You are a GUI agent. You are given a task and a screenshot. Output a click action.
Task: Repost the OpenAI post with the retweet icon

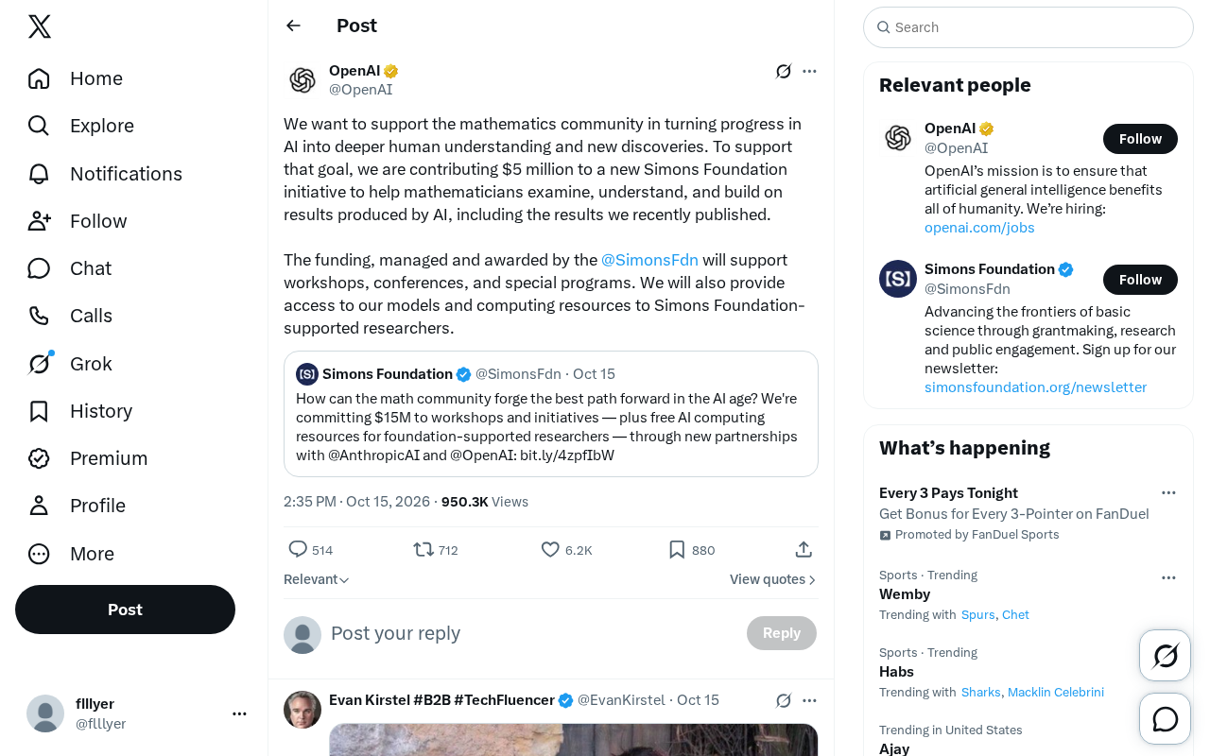423,549
